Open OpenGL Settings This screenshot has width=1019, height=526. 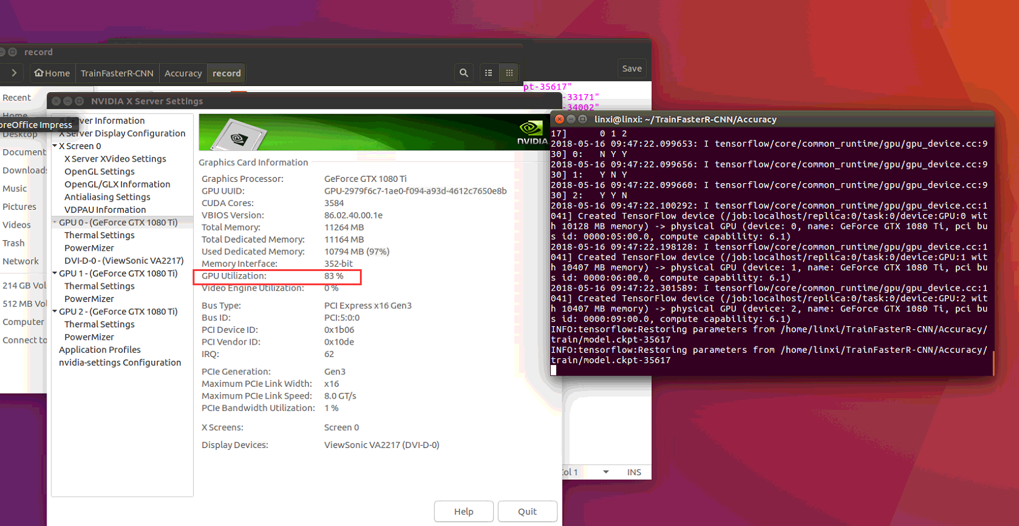(x=99, y=171)
